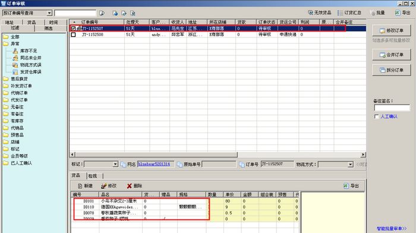416x233 pixels.
Task: Switch to the 过滤 tab
Action: (15, 28)
